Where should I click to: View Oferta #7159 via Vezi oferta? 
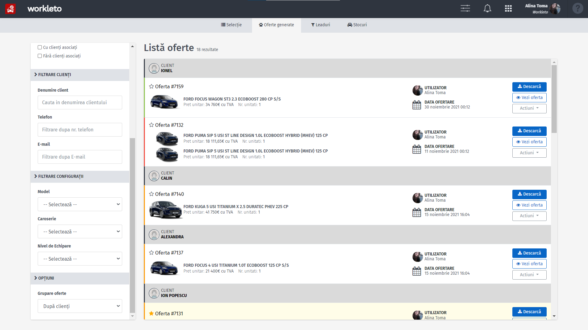(x=529, y=97)
